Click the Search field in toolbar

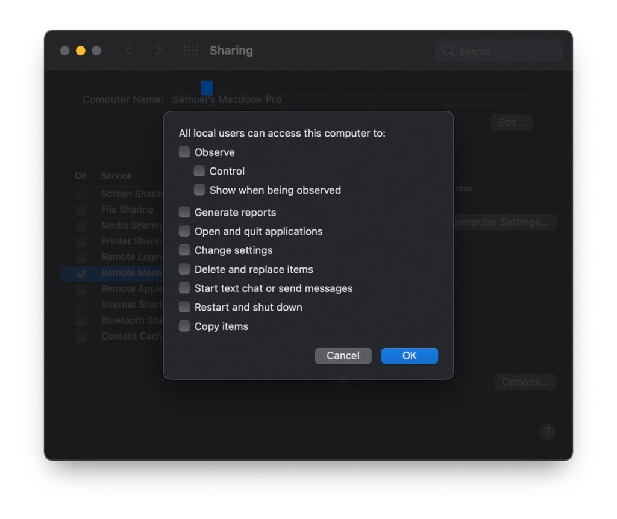pyautogui.click(x=499, y=51)
